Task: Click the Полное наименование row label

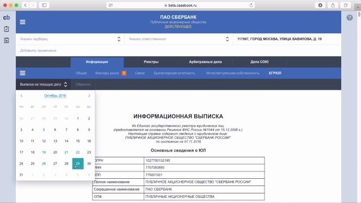Action: [x=112, y=182]
